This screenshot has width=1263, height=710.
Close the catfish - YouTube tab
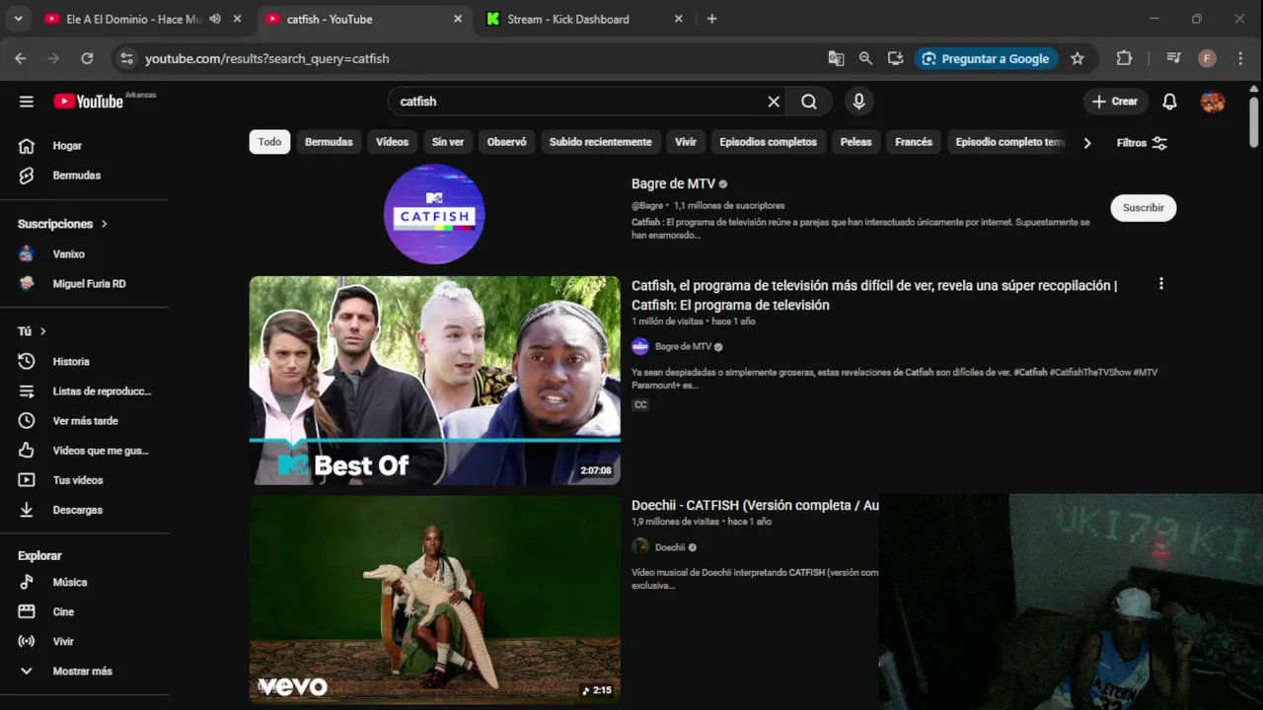point(458,19)
